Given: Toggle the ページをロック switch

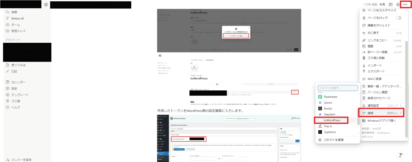Looking at the screenshot, I should pos(398,18).
